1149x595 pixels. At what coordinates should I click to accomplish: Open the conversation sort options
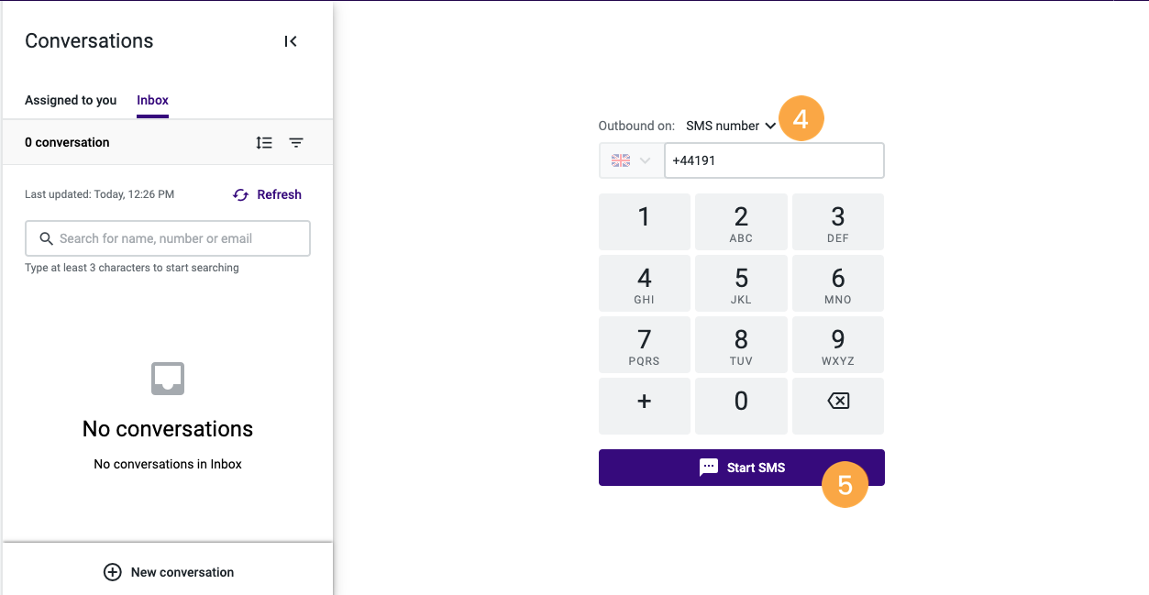(264, 142)
